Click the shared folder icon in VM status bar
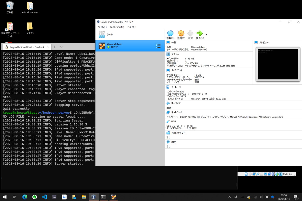 pos(261,174)
